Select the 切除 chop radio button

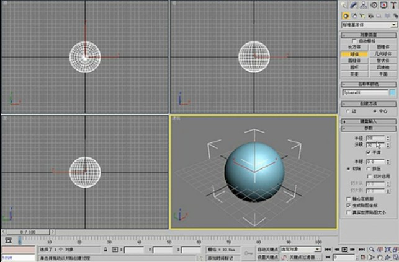pyautogui.click(x=349, y=169)
